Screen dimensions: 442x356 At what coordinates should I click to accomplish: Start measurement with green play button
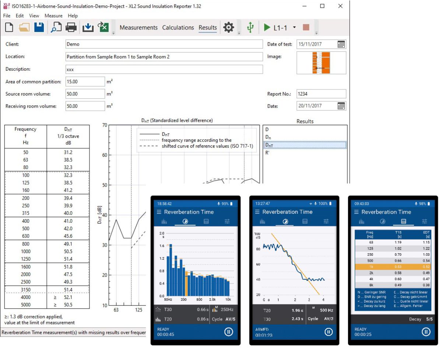(267, 28)
